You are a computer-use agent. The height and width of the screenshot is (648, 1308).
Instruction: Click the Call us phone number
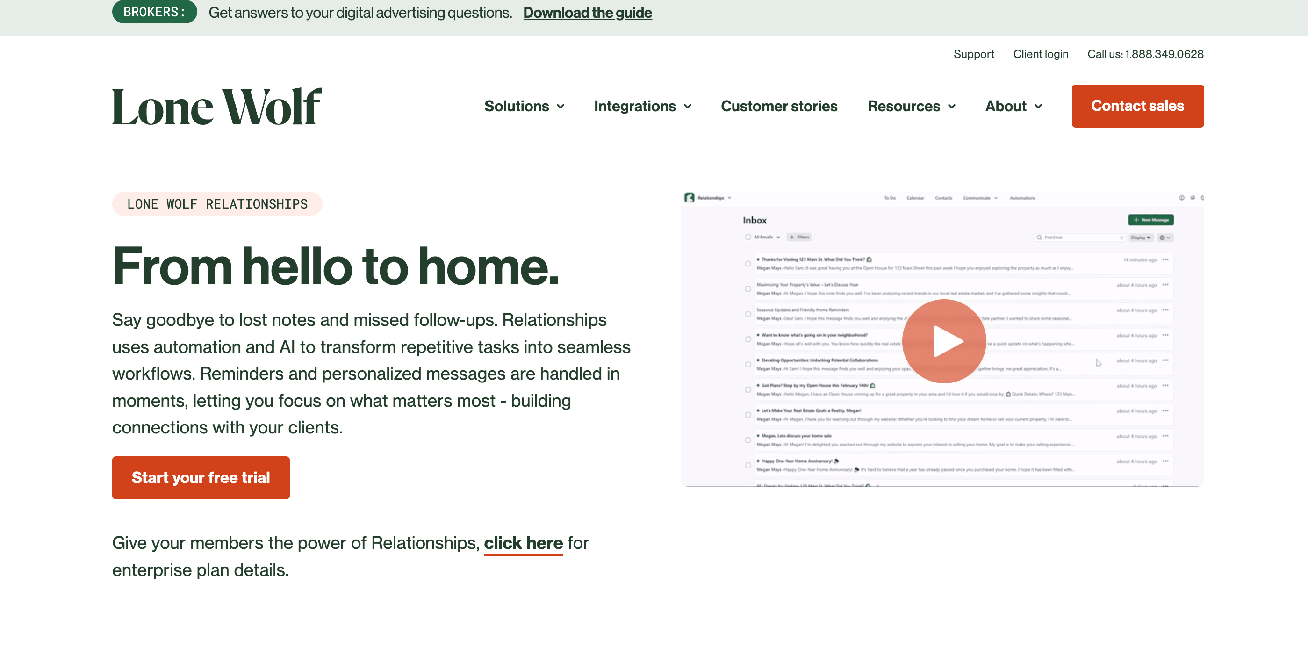(x=1145, y=54)
